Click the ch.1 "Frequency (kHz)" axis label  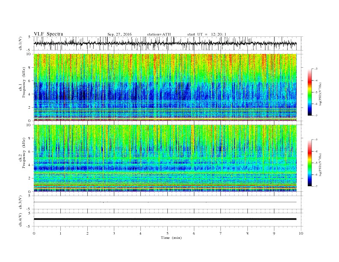tap(24, 82)
